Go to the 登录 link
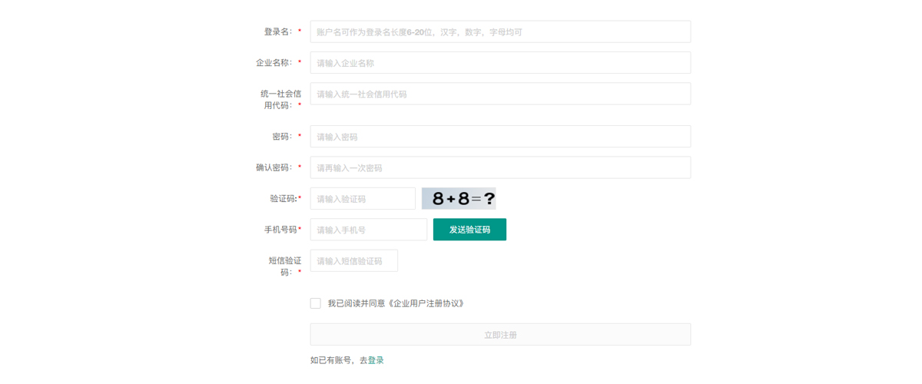Image resolution: width=922 pixels, height=384 pixels. 376,360
